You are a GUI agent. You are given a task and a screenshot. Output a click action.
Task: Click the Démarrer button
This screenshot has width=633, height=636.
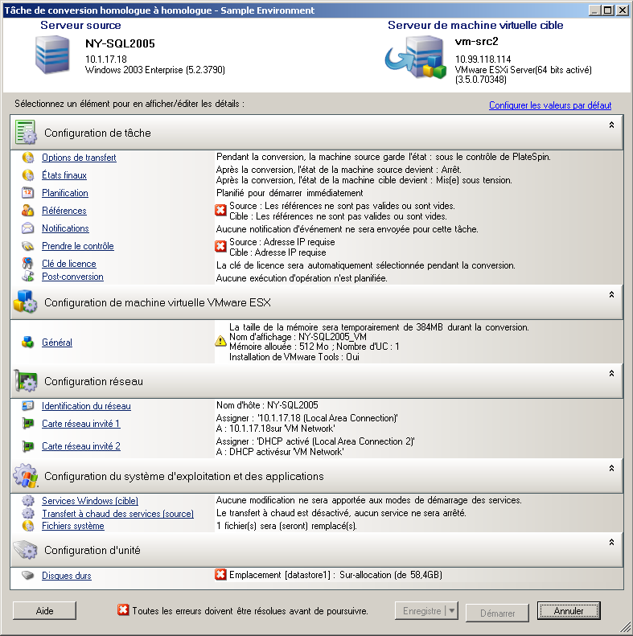click(x=498, y=613)
